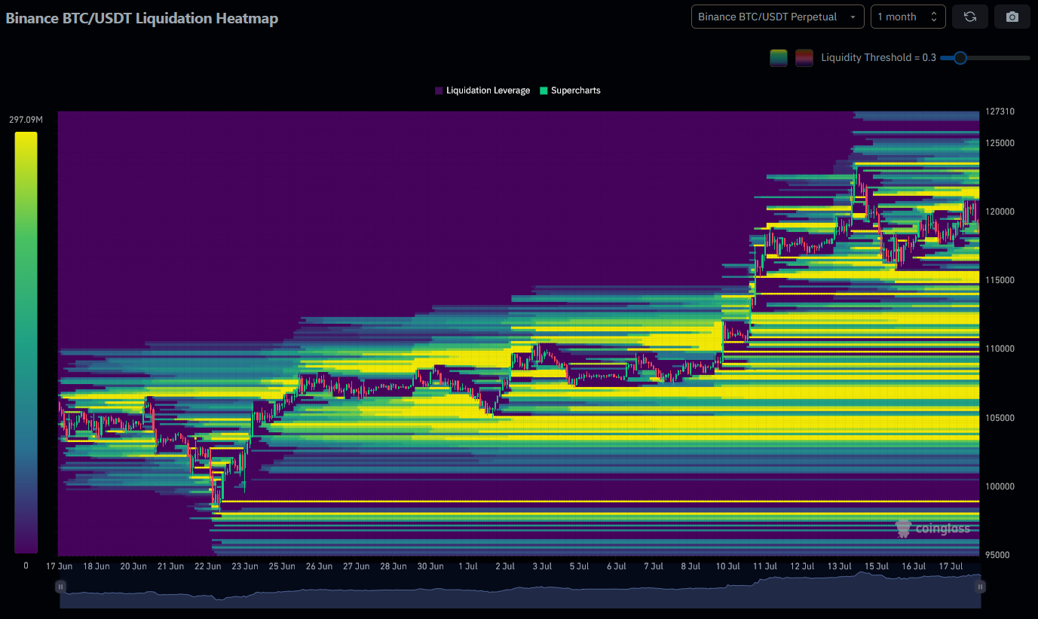Click the 30 Jun date axis label
The width and height of the screenshot is (1038, 619).
click(430, 566)
